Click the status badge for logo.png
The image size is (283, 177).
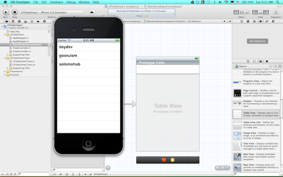[49, 31]
